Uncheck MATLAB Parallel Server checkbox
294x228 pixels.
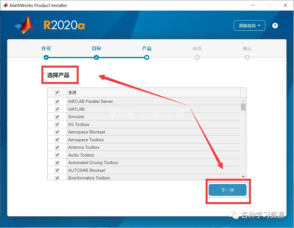click(x=57, y=102)
